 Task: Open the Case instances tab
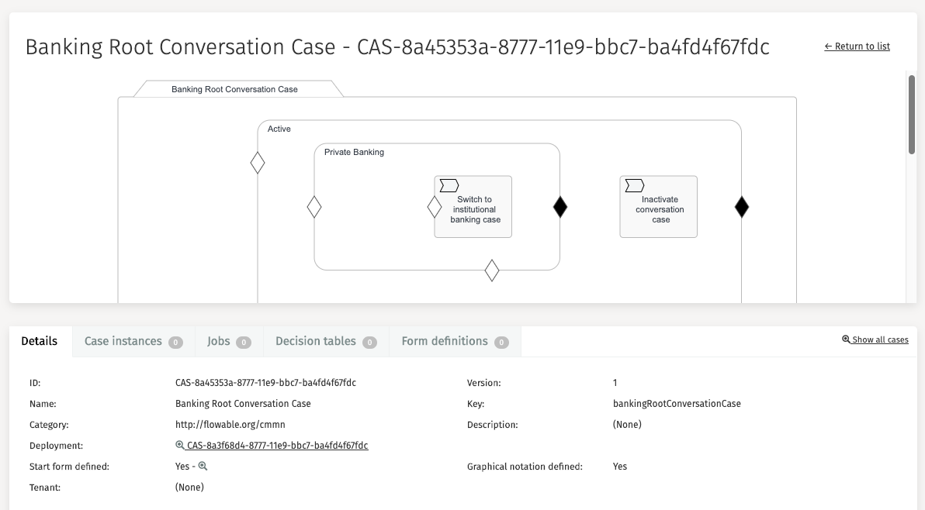pos(133,342)
